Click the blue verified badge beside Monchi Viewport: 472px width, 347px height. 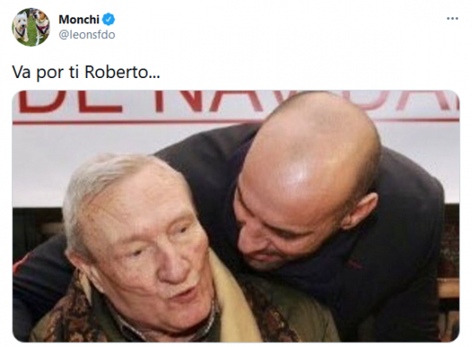pos(108,19)
